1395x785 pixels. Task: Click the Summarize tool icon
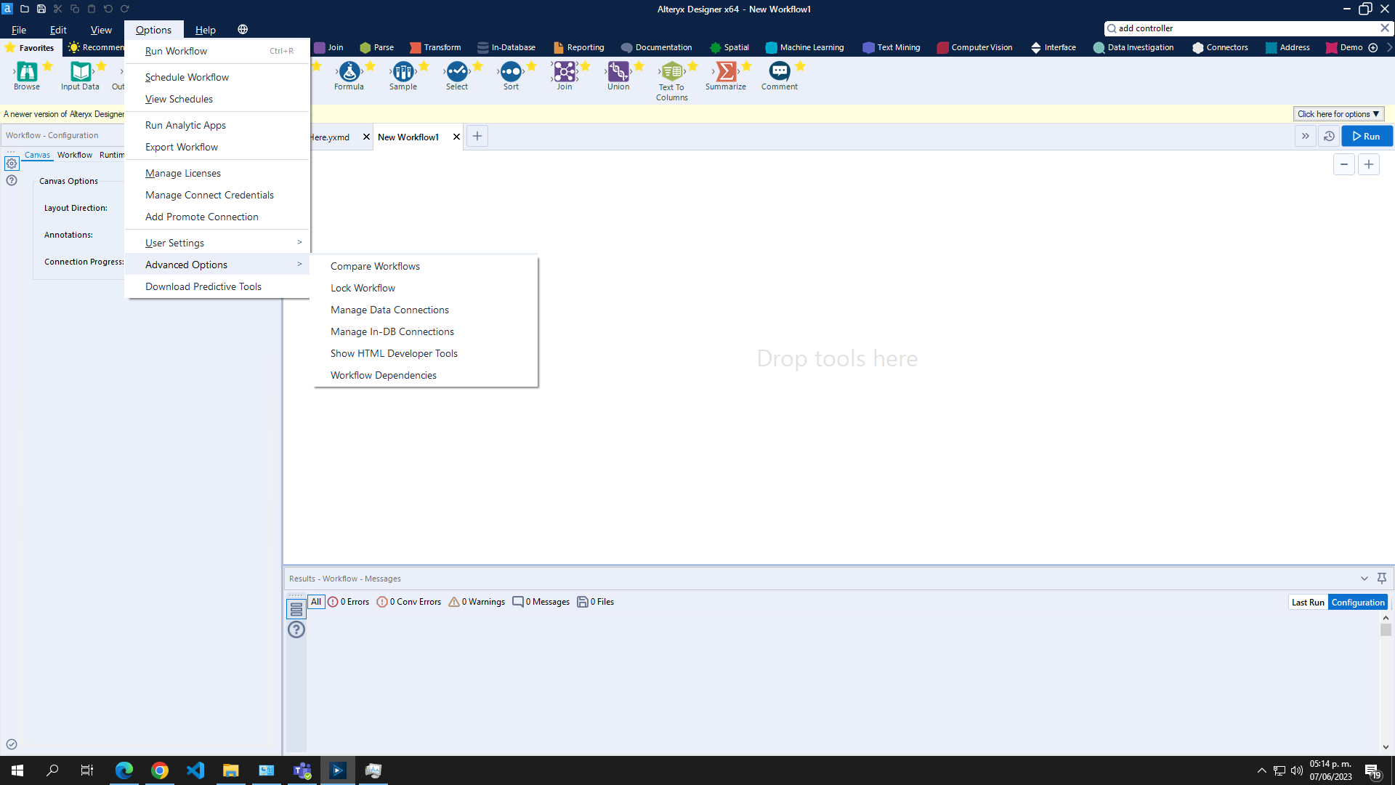point(726,73)
